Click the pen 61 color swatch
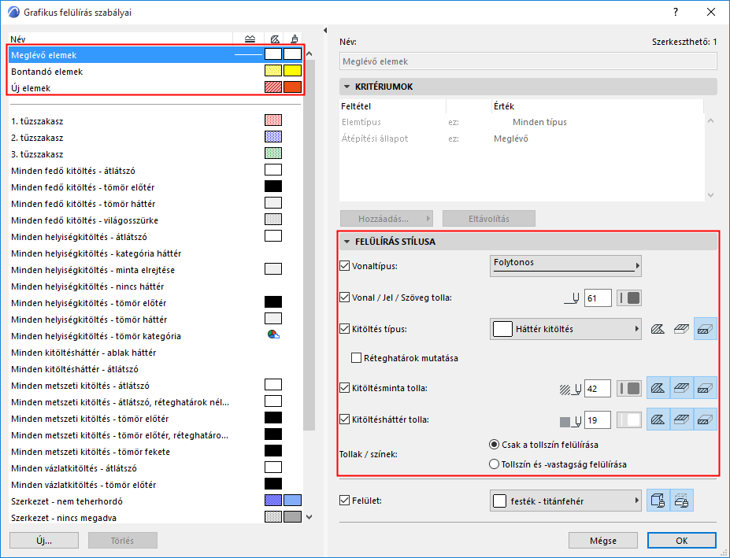 click(629, 297)
